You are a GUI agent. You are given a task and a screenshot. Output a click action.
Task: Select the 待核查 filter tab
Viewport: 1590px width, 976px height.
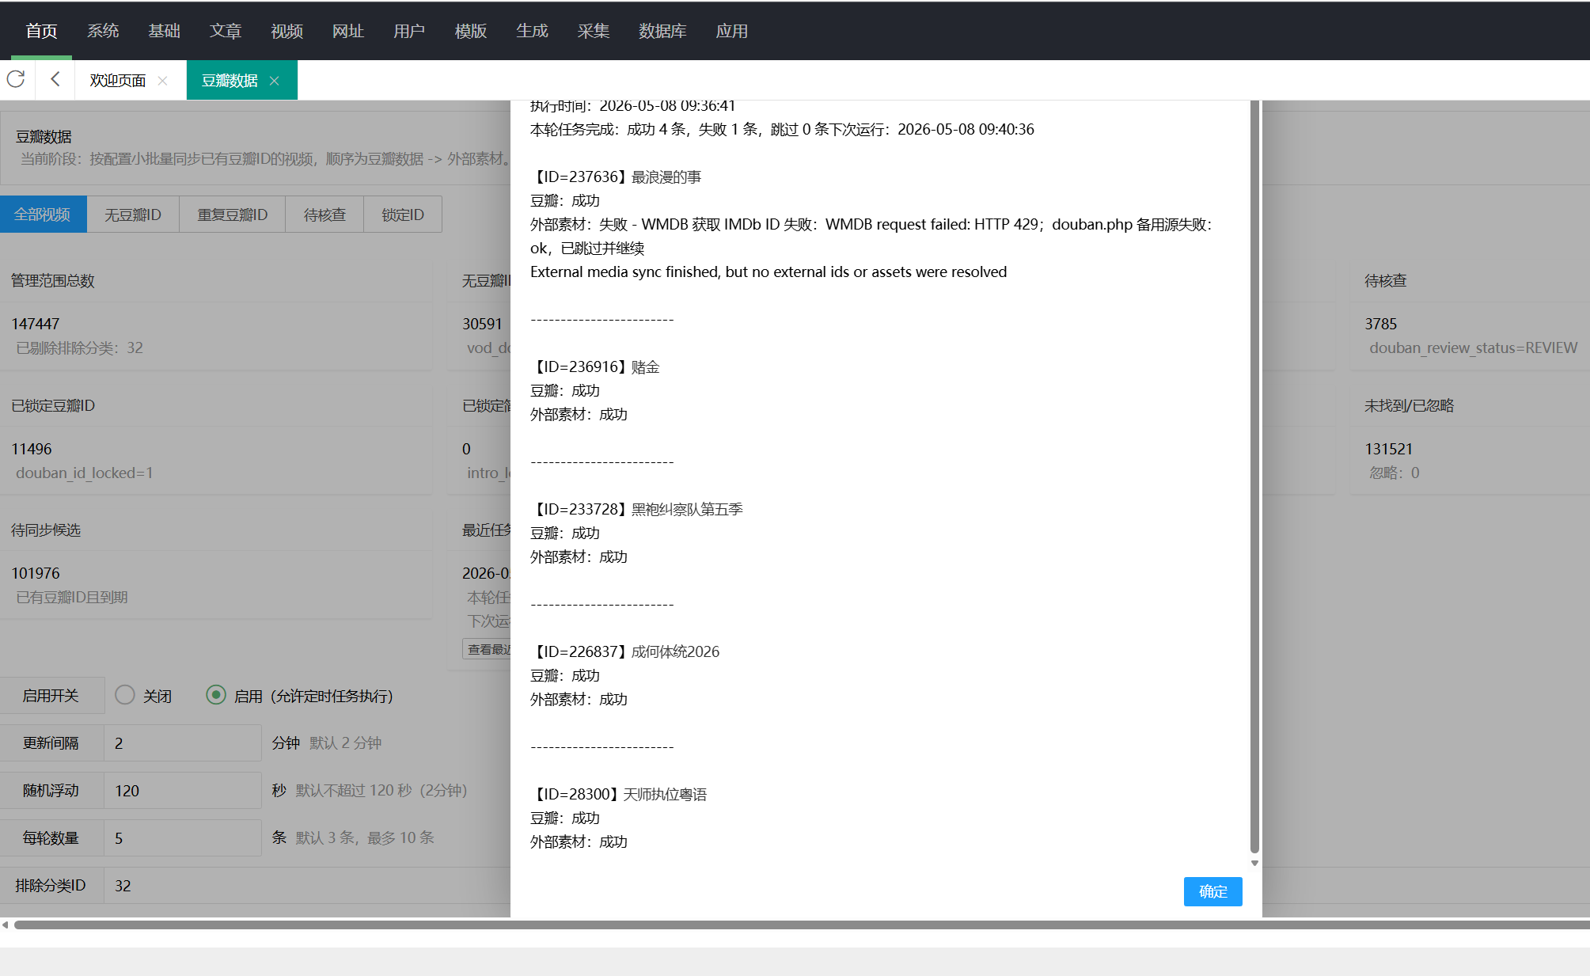click(324, 215)
